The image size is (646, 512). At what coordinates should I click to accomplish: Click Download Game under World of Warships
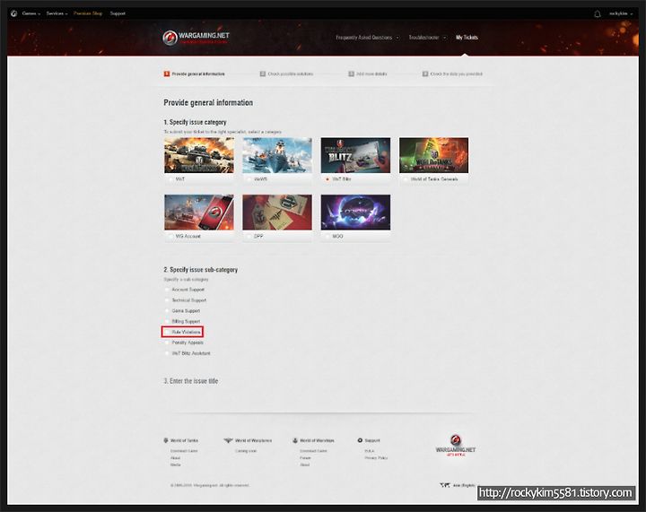313,451
